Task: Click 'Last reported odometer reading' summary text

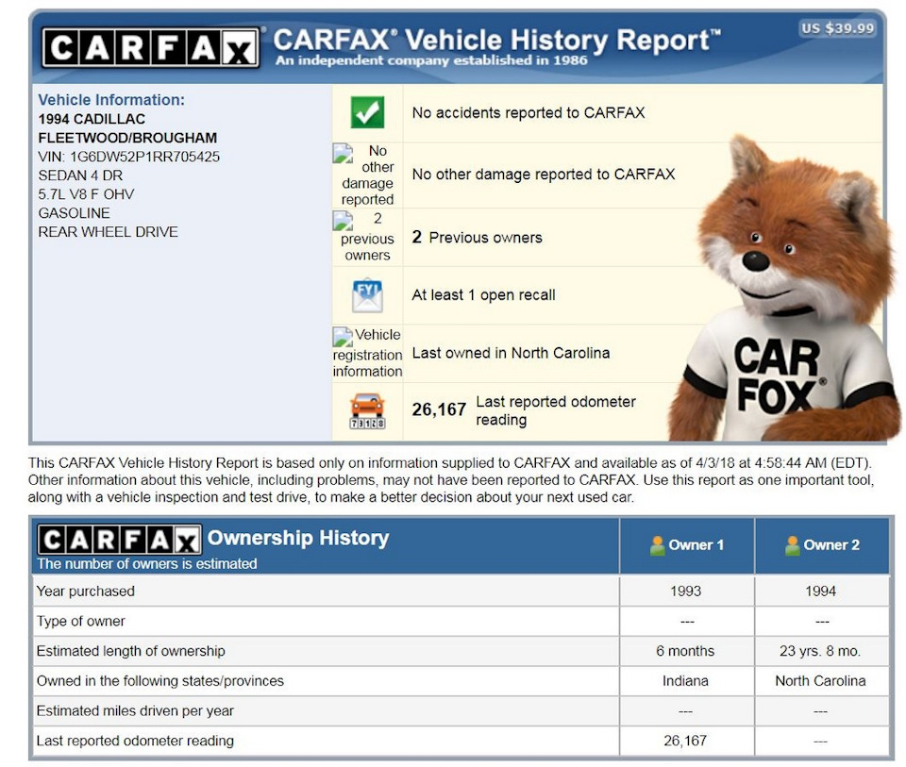Action: pyautogui.click(x=555, y=410)
